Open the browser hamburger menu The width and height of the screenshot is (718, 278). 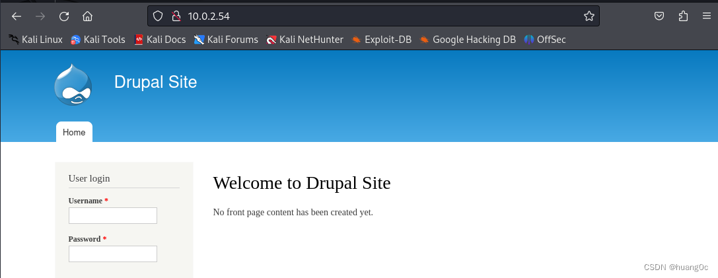coord(707,17)
